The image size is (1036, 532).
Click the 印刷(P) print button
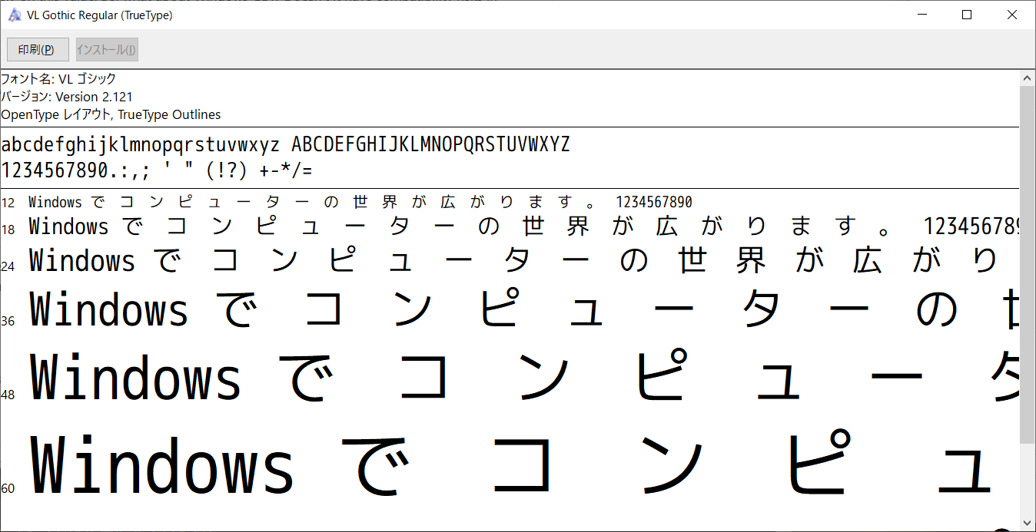pos(37,49)
